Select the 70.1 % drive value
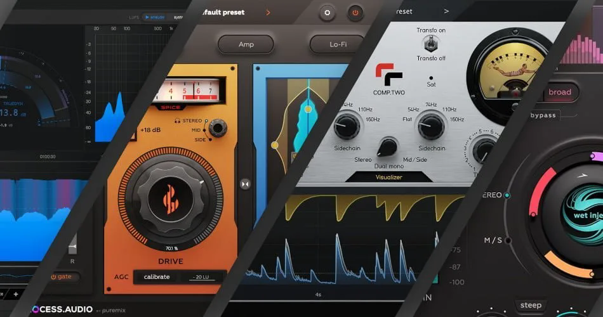 point(171,249)
